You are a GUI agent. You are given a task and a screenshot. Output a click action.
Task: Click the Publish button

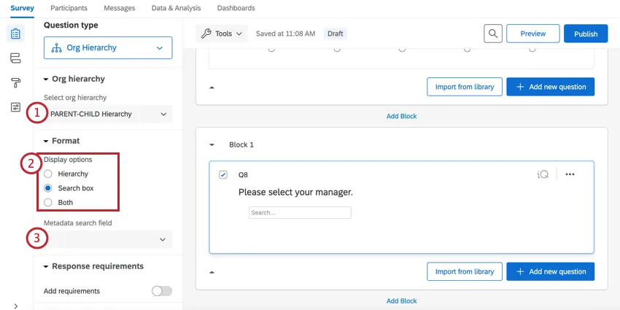pyautogui.click(x=586, y=34)
